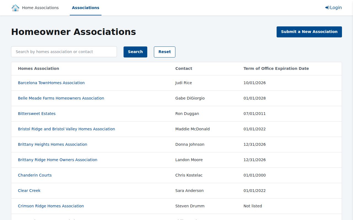
Task: Open Brittany Ridge Home Owners Association
Action: (58, 160)
